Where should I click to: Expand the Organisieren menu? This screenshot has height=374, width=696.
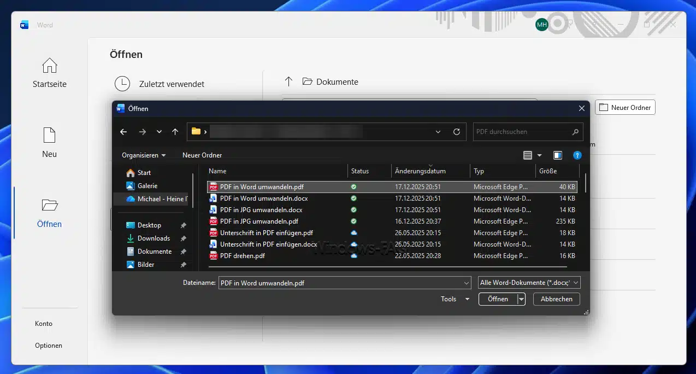tap(144, 155)
